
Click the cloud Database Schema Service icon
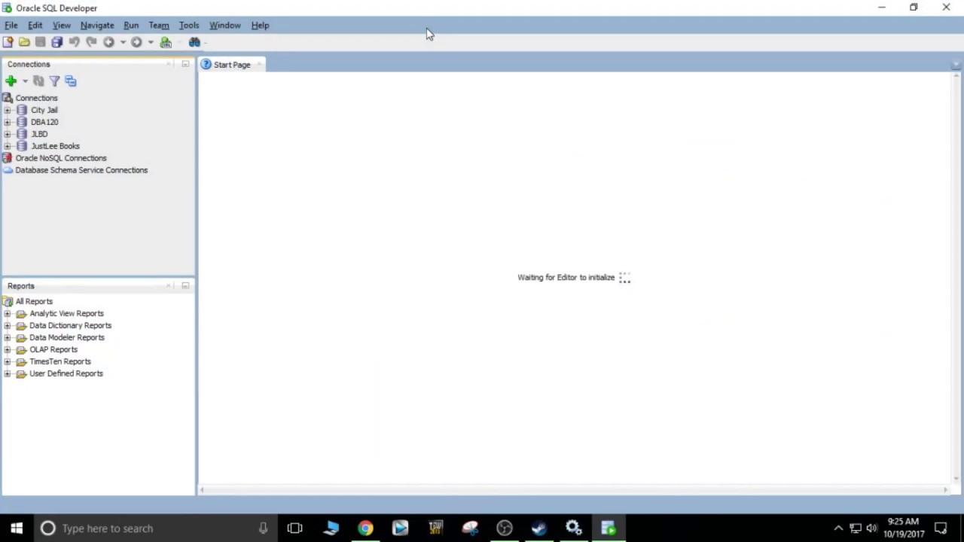[x=8, y=170]
